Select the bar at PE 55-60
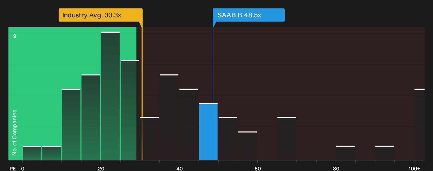The image size is (433, 171). pos(247,146)
